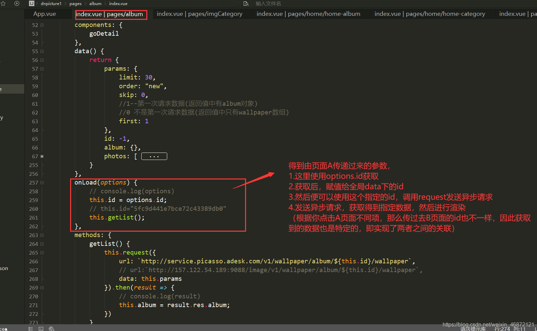
Task: Click the service.picasso.adesk.com url line
Action: (x=267, y=261)
